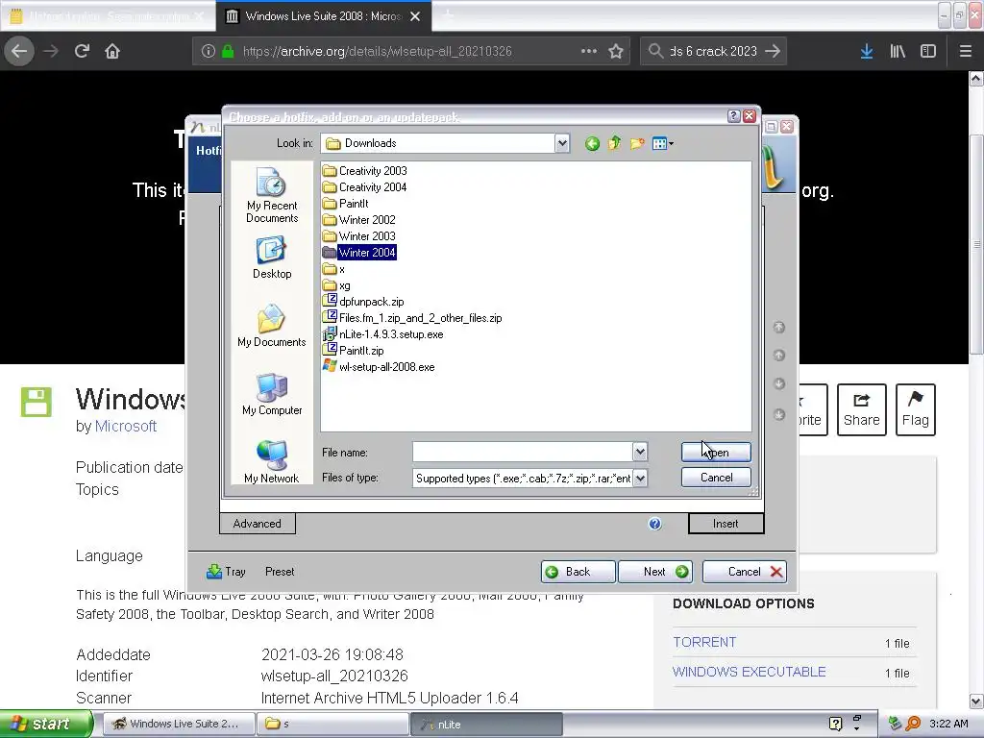
Task: Click nLite blue help icon
Action: coord(654,524)
